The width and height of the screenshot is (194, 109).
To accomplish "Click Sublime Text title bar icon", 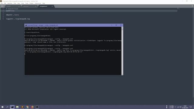I will pyautogui.click(x=1, y=1).
